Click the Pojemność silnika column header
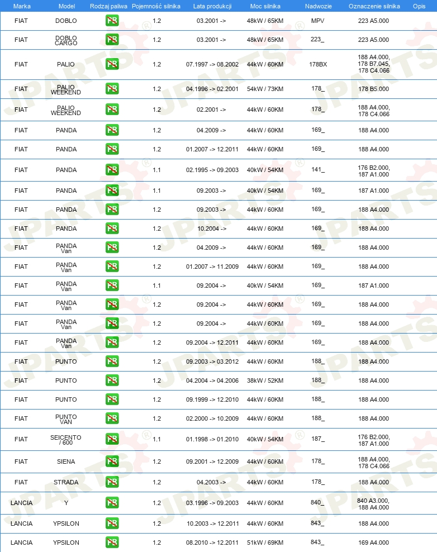The width and height of the screenshot is (437, 552). pyautogui.click(x=156, y=6)
